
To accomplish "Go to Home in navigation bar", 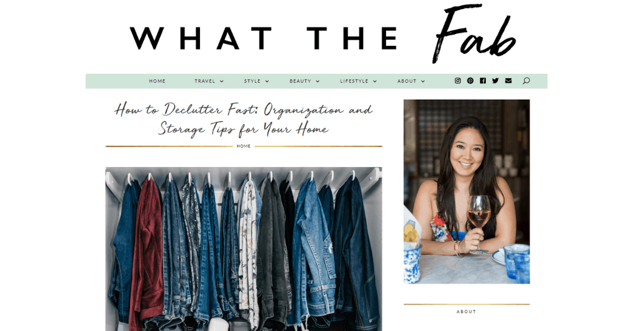I will (157, 81).
